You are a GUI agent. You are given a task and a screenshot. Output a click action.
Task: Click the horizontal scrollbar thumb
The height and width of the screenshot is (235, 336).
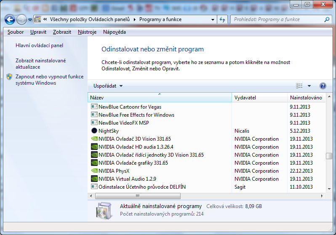coord(138,196)
